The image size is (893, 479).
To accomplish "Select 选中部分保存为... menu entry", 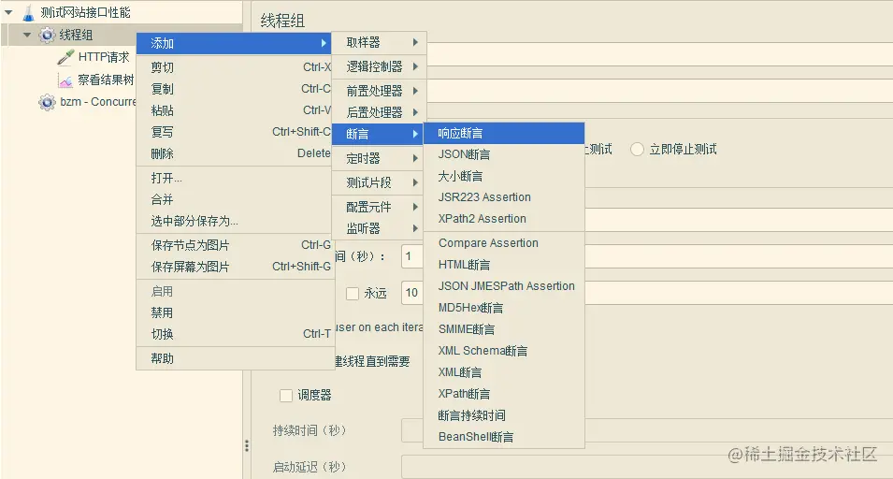I will [x=234, y=222].
